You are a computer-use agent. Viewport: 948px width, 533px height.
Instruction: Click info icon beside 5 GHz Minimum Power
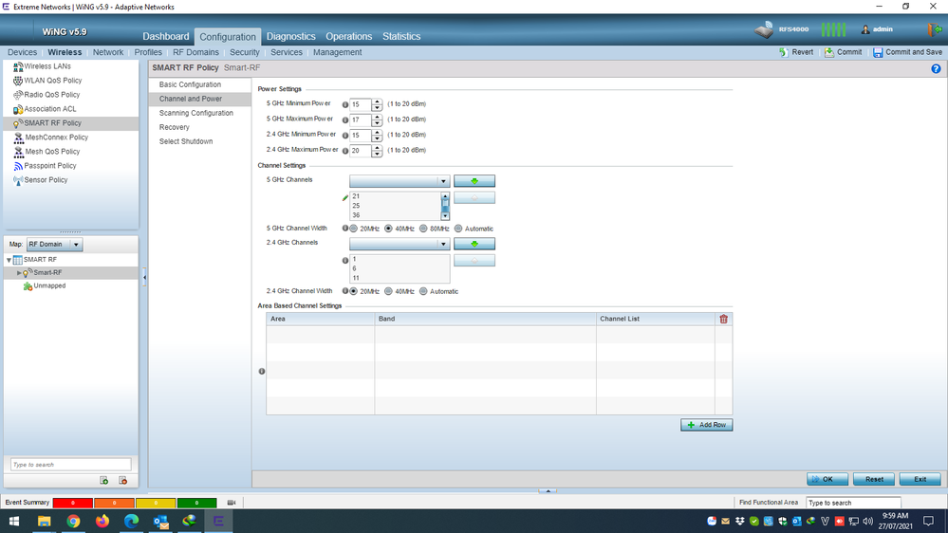345,104
